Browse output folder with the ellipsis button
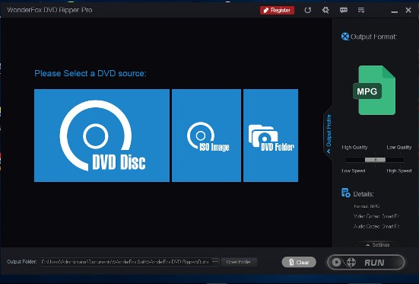This screenshot has width=419, height=284. (x=215, y=262)
